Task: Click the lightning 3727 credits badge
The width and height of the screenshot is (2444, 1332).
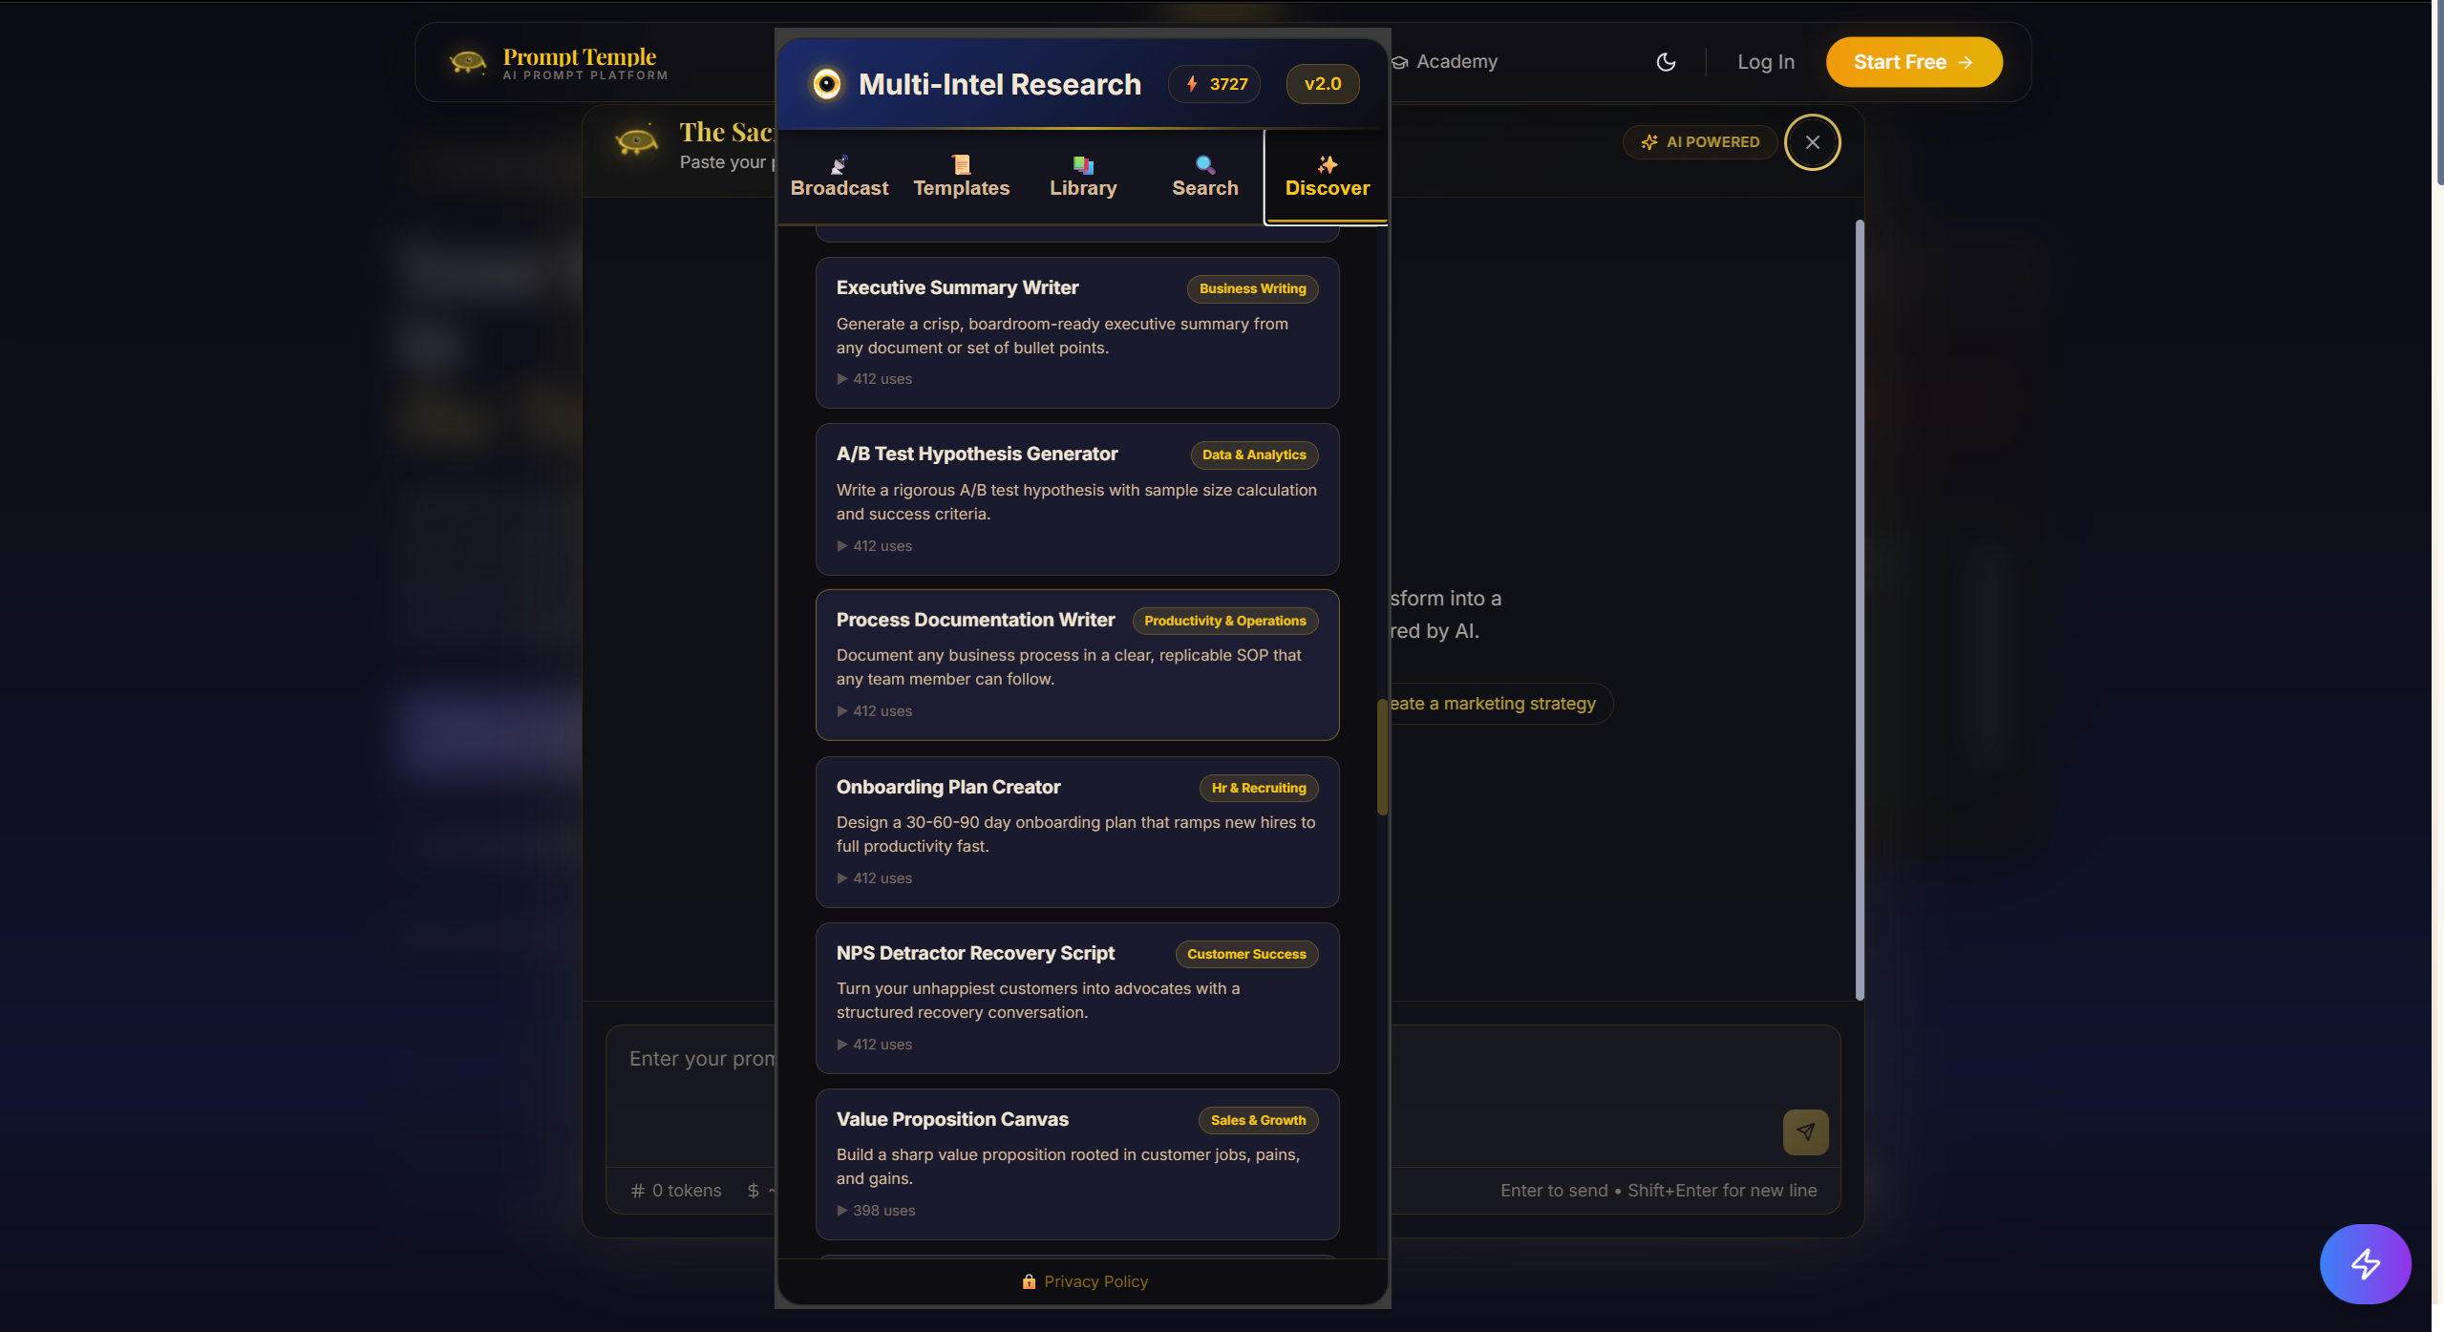Action: 1215,84
